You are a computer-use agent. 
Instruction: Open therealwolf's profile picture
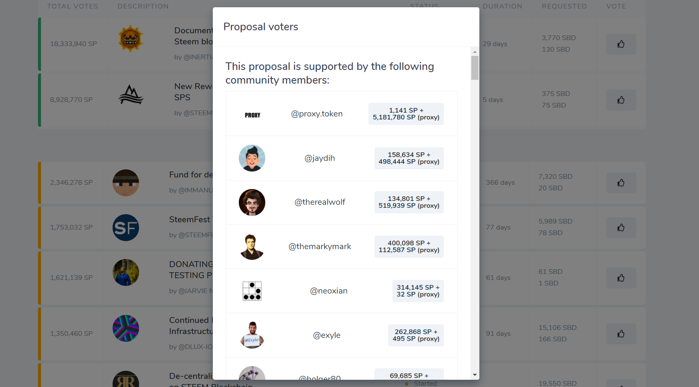252,202
